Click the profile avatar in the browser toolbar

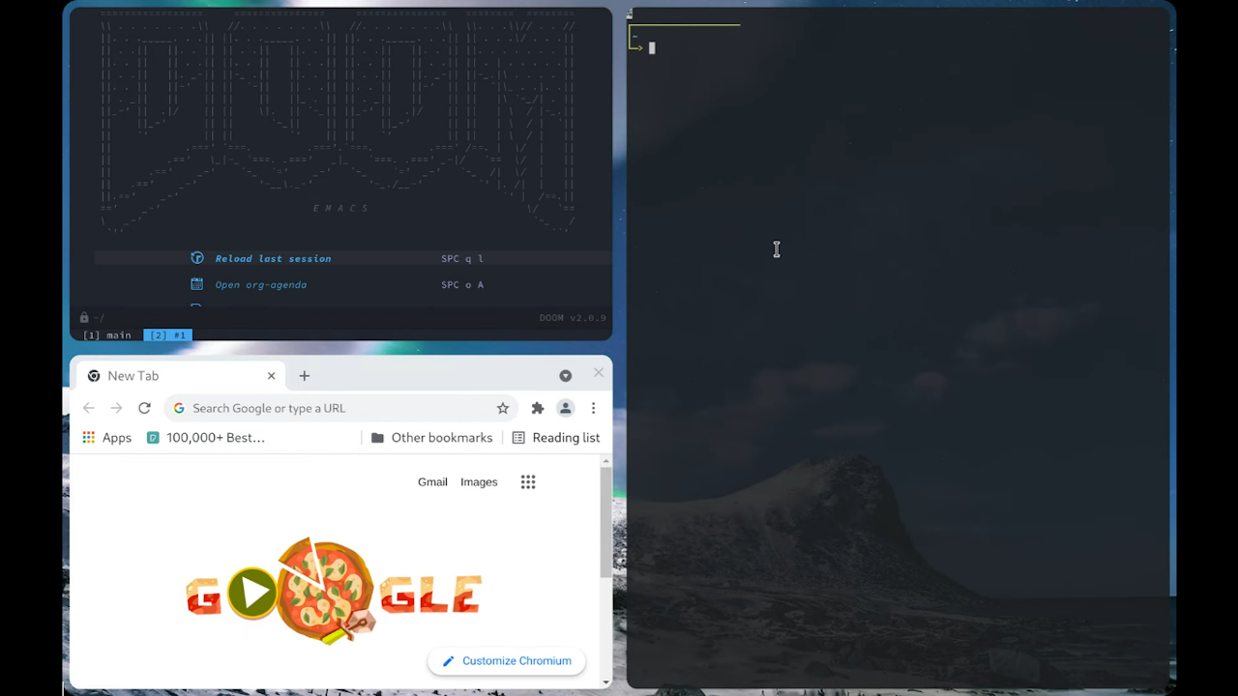[x=566, y=408]
